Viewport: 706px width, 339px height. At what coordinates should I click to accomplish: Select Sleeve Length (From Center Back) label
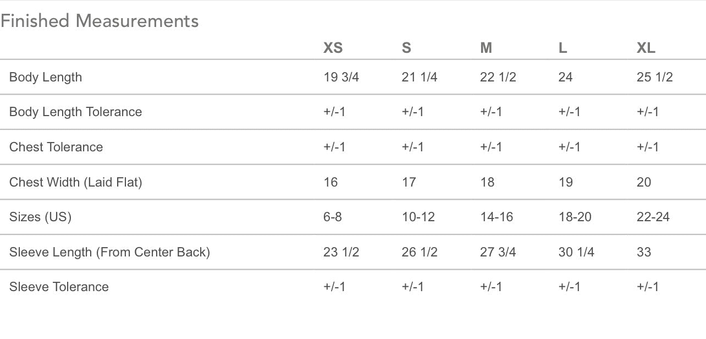pos(109,252)
